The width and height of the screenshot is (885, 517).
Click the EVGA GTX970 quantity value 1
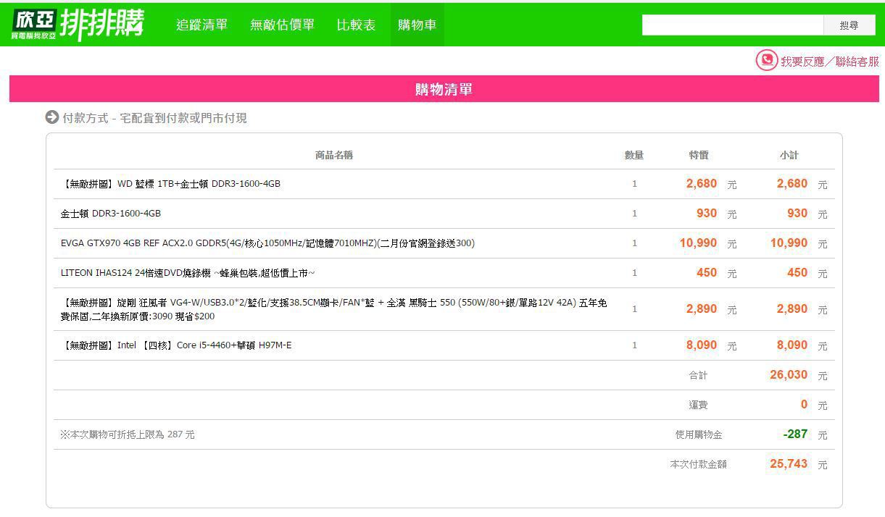pos(634,243)
